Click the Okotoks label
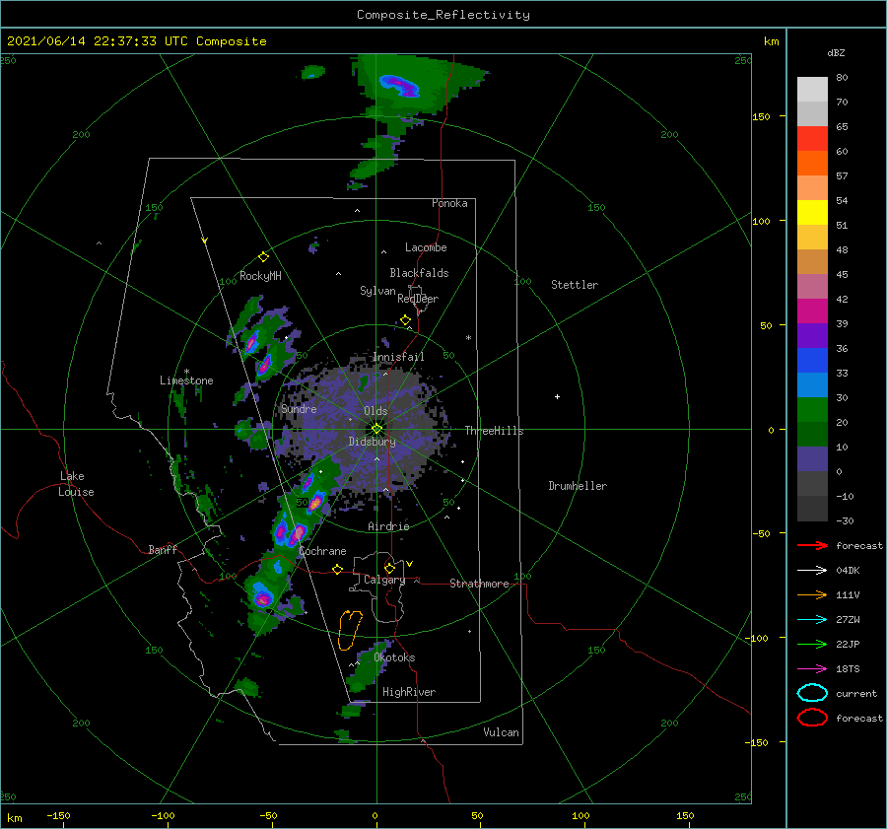This screenshot has height=829, width=887. click(394, 657)
